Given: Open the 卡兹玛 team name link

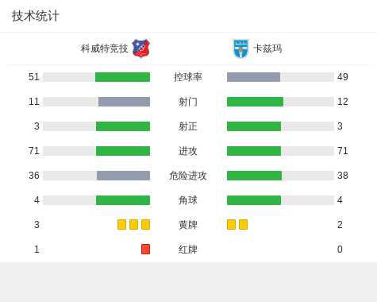Looking at the screenshot, I should (267, 48).
